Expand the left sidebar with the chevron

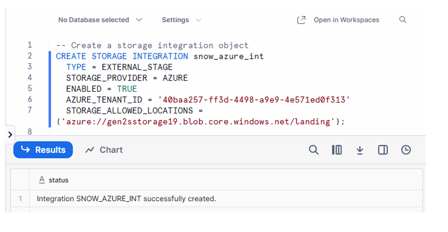[x=10, y=135]
